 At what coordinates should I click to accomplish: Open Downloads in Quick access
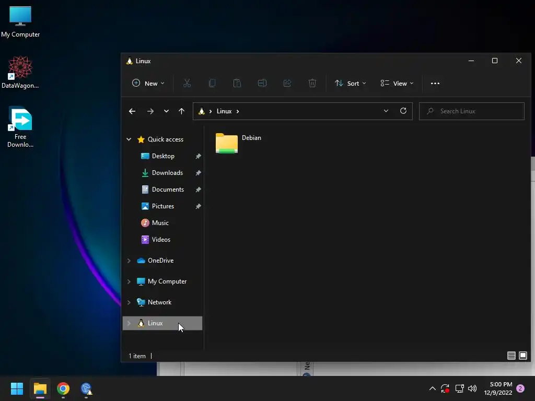(167, 172)
